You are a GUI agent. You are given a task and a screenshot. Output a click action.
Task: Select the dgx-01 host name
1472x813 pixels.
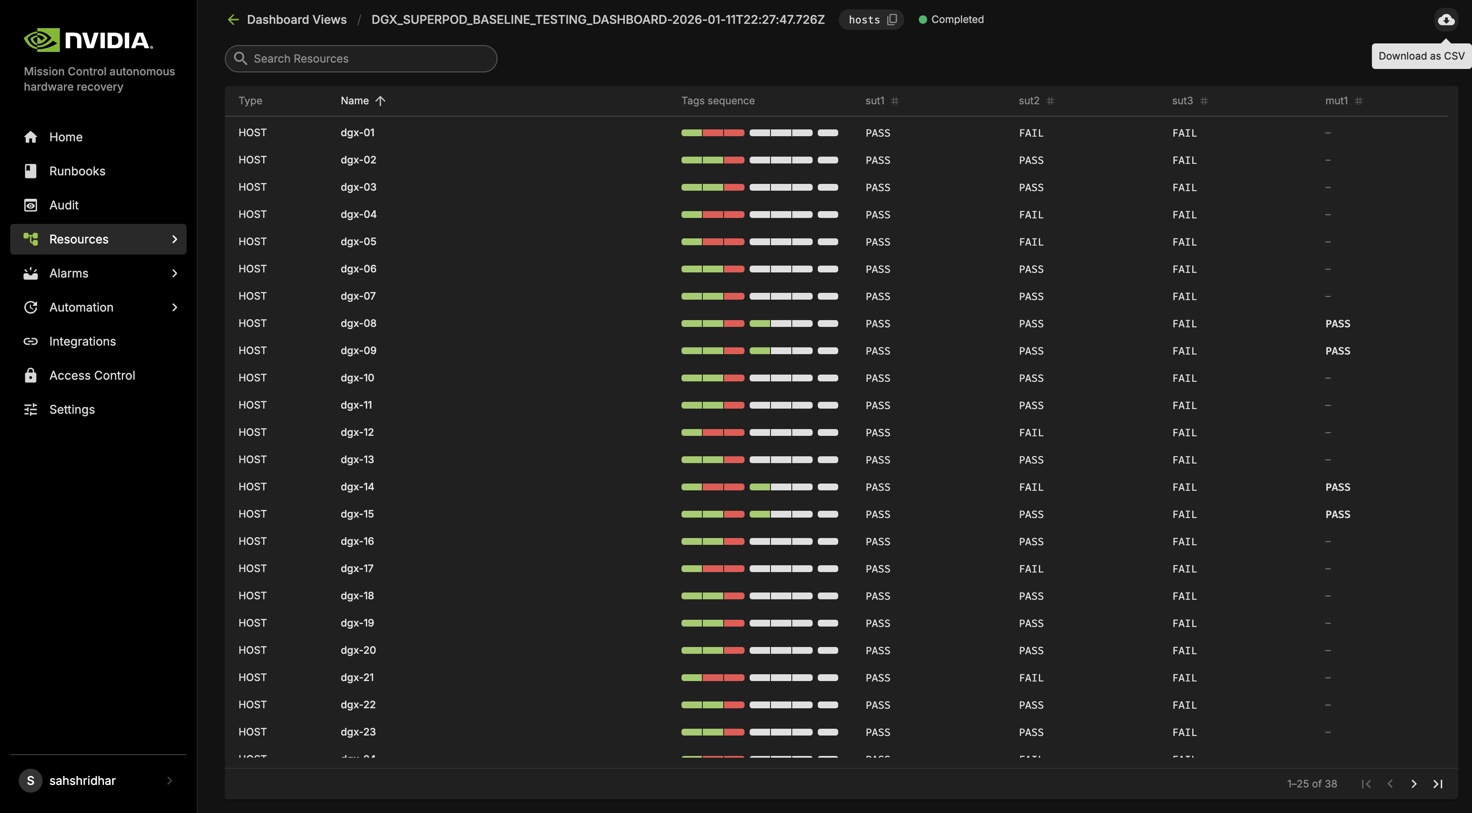(x=358, y=132)
